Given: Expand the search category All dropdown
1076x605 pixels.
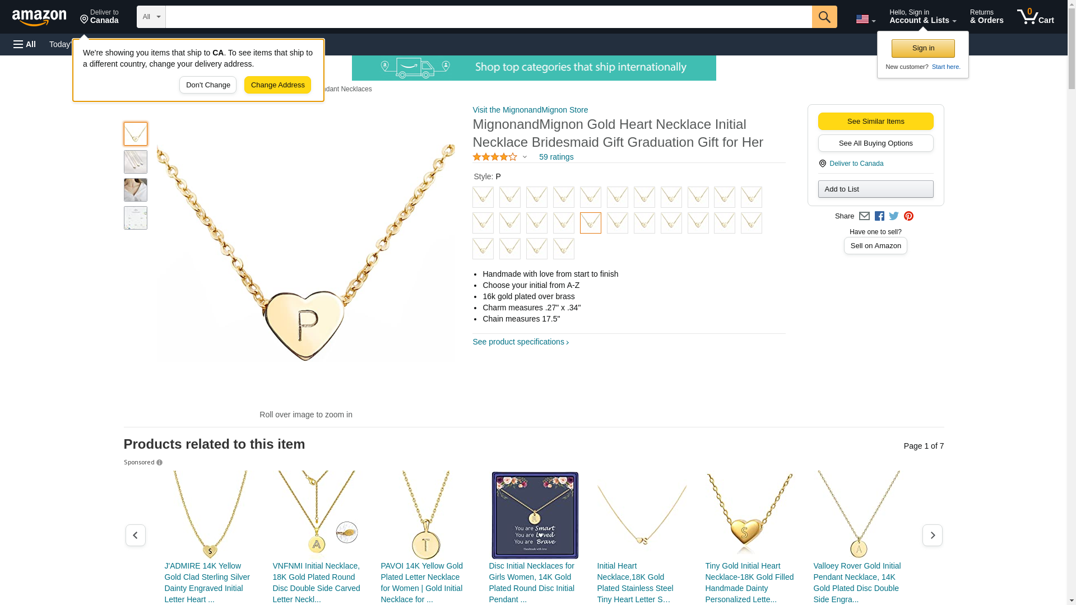Looking at the screenshot, I should click(x=151, y=17).
